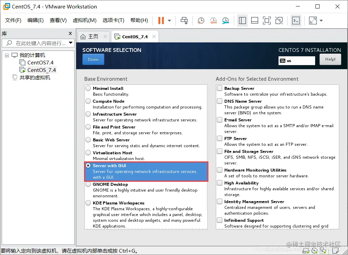Check File and Storage Server add-on
Image resolution: width=348 pixels, height=255 pixels.
220,151
